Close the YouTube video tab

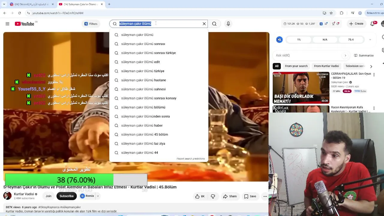102,4
